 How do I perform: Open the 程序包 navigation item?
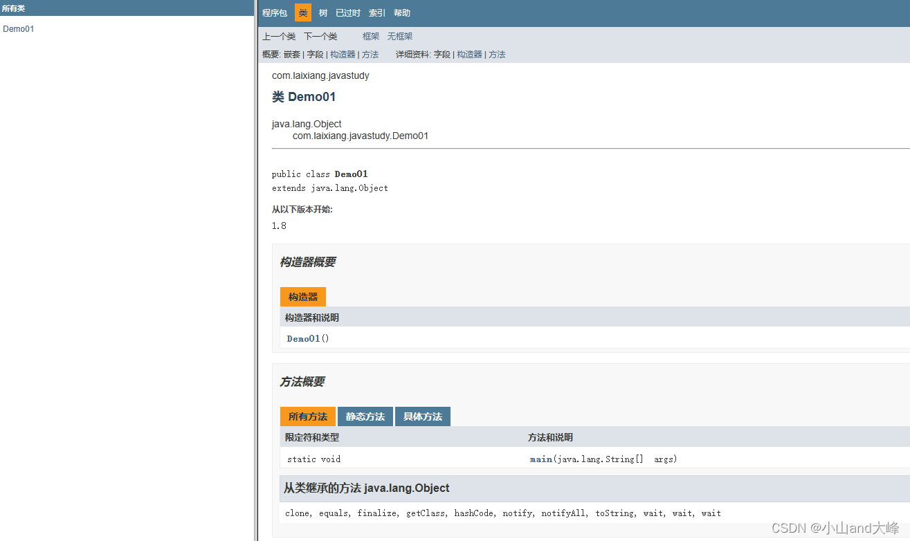(x=275, y=13)
